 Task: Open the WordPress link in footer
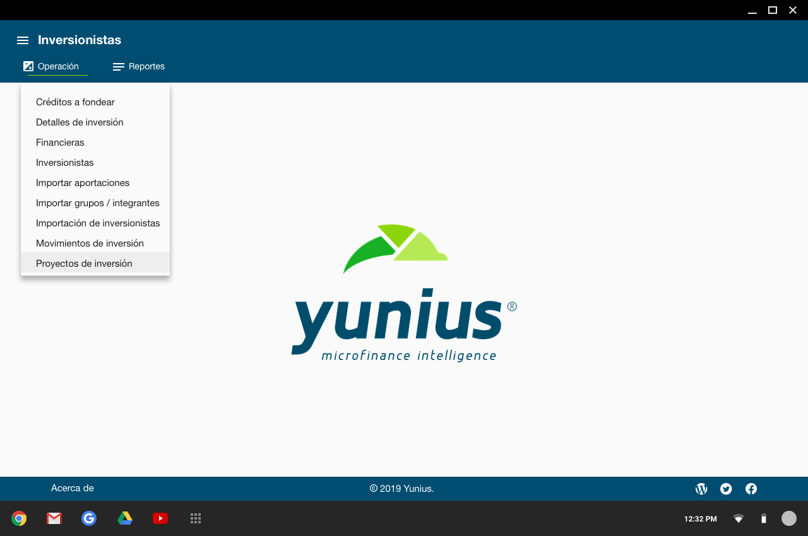701,489
